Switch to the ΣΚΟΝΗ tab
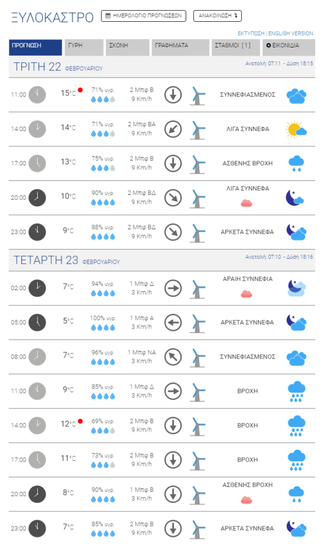The width and height of the screenshot is (322, 545). pos(127,47)
